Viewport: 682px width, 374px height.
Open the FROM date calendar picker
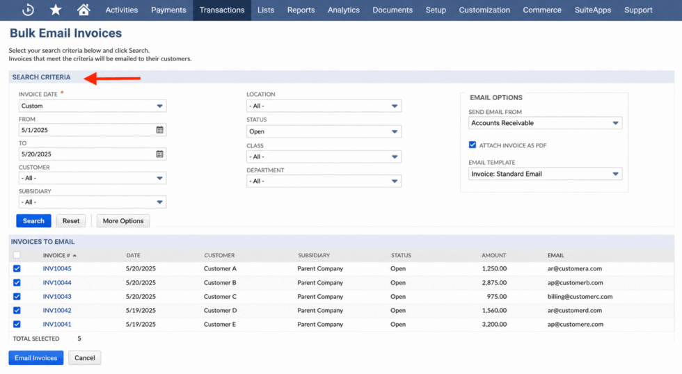click(159, 130)
